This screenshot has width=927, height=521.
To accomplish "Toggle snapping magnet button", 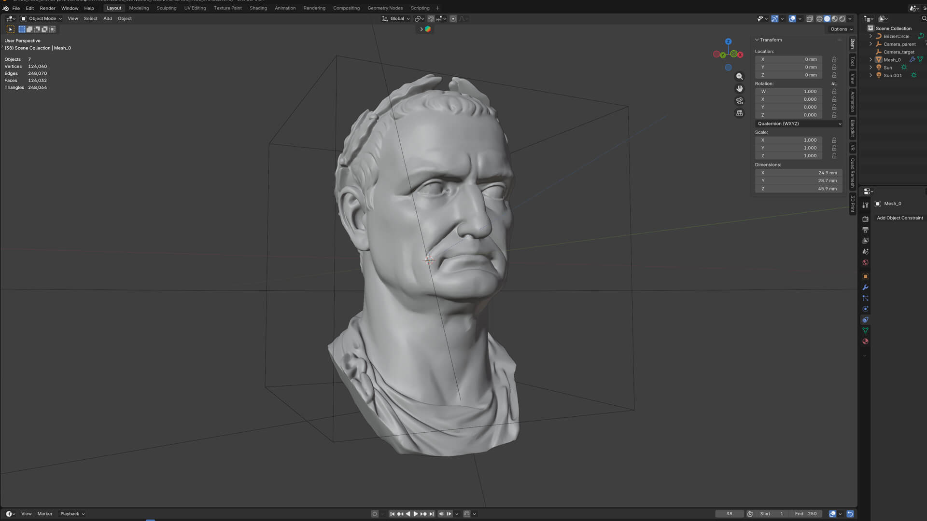I will pos(431,19).
